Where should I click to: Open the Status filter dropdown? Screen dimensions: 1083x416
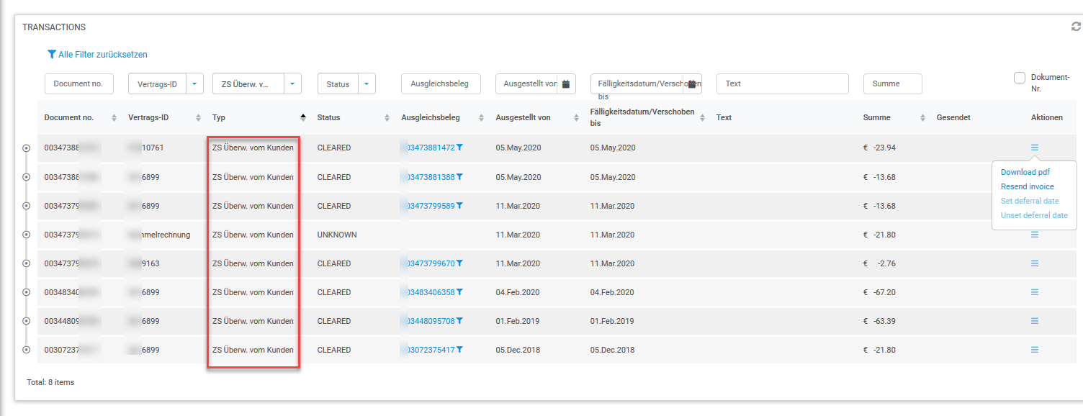[367, 84]
